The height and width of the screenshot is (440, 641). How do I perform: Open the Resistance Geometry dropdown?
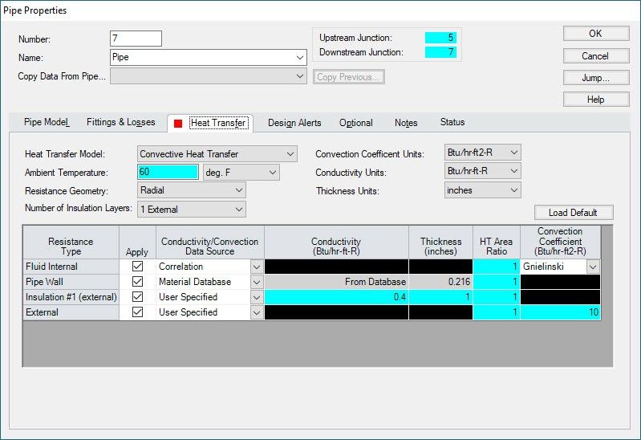coord(239,190)
